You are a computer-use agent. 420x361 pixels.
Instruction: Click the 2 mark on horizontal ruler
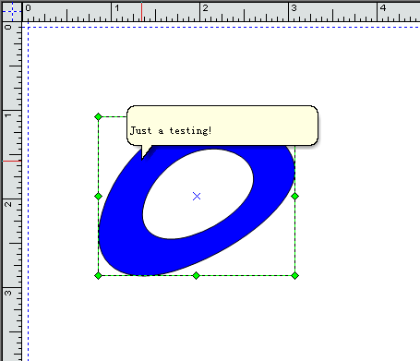click(205, 8)
